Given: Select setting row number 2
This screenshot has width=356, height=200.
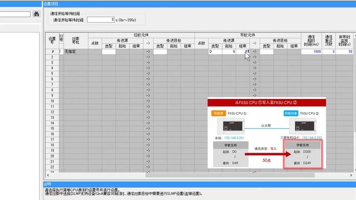Looking at the screenshot, I should point(52,57).
